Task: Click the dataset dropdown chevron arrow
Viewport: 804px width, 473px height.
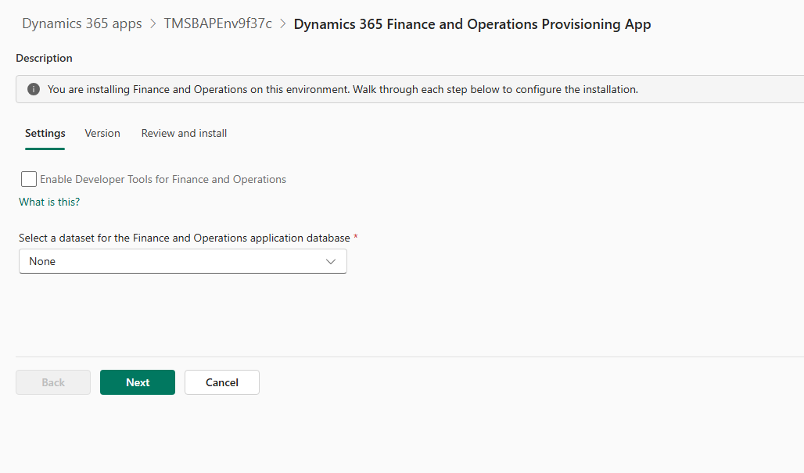Action: 331,261
